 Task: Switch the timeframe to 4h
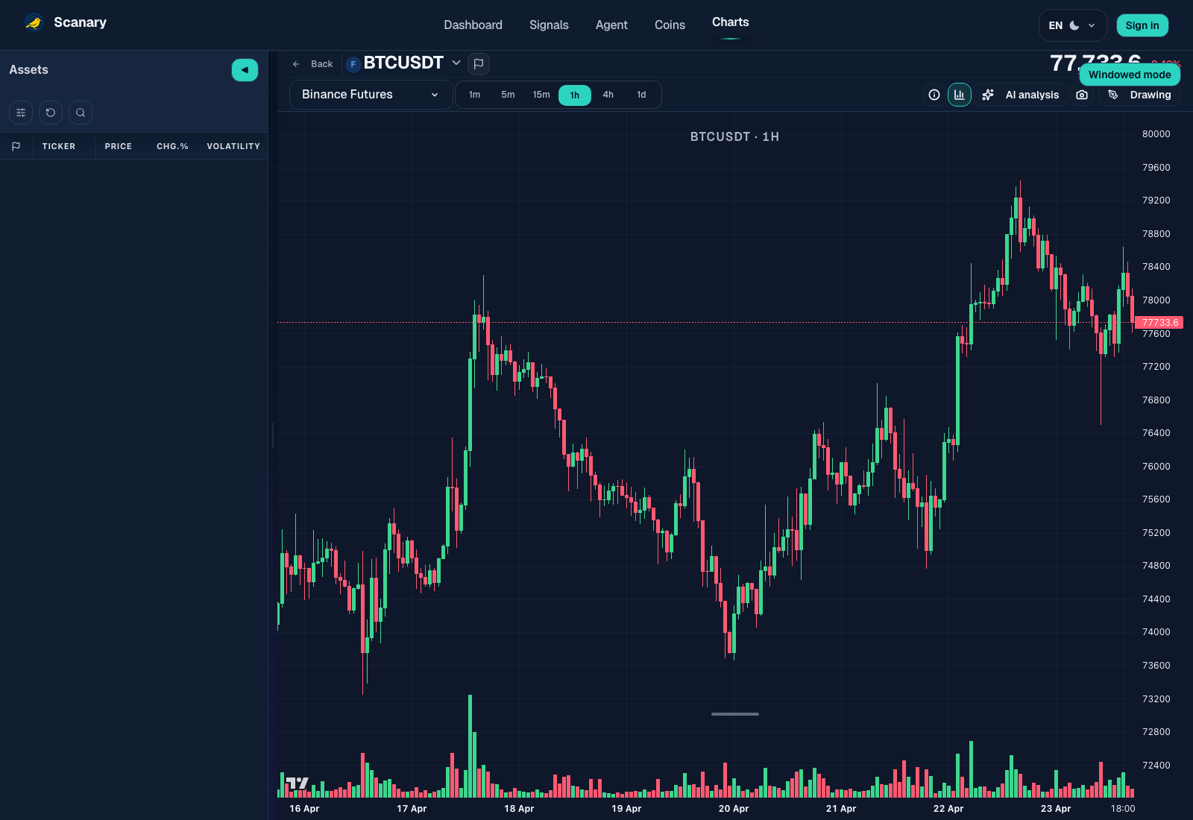608,95
